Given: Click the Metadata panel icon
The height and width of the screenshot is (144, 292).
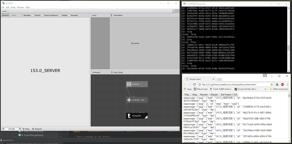Looking at the screenshot, I should [112, 15].
